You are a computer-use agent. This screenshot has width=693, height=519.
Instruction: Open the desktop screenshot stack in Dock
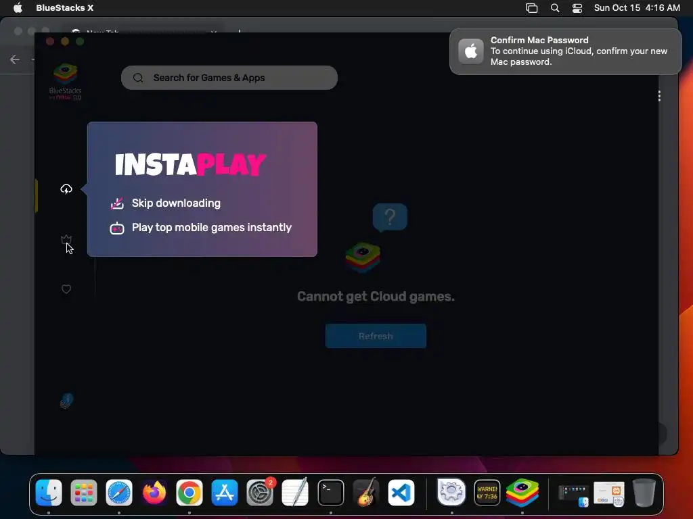[574, 495]
